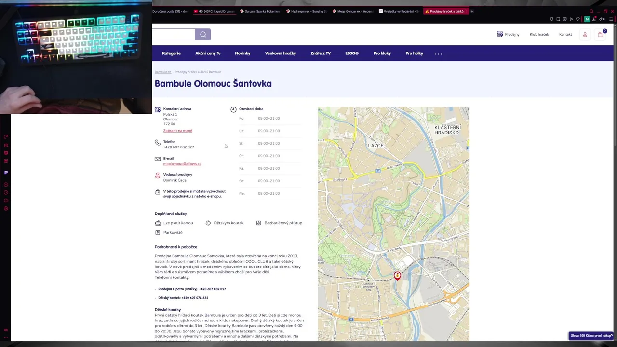Image resolution: width=617 pixels, height=347 pixels.
Task: Switch to the Výsledky vyhledávání tab
Action: coord(399,11)
